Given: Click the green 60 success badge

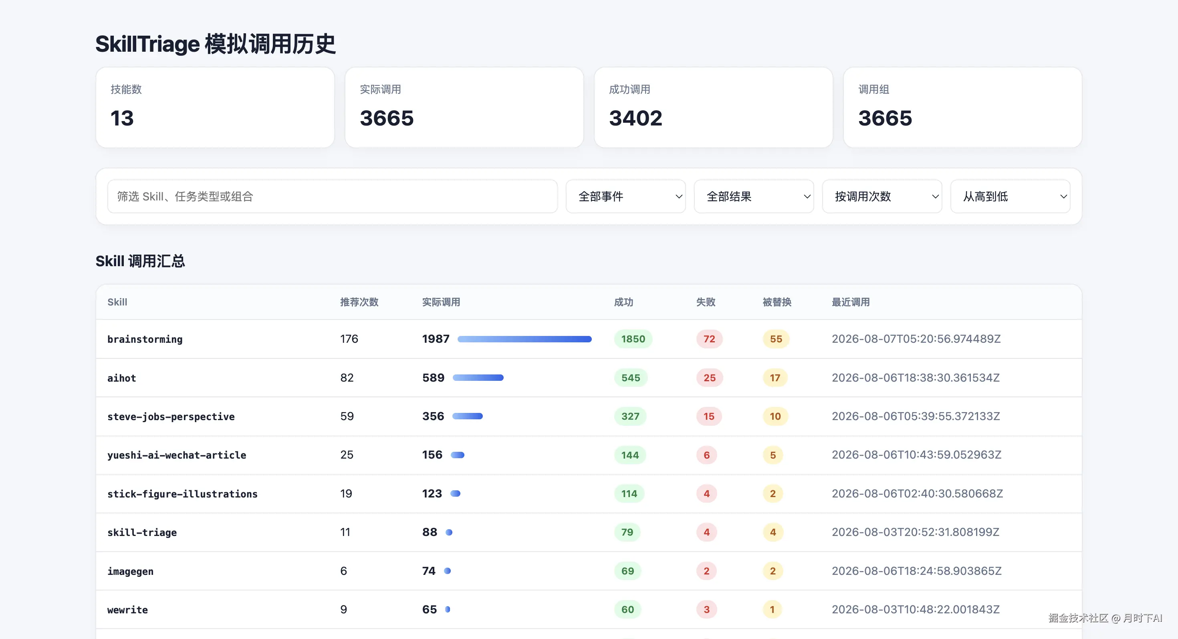Looking at the screenshot, I should click(x=627, y=609).
